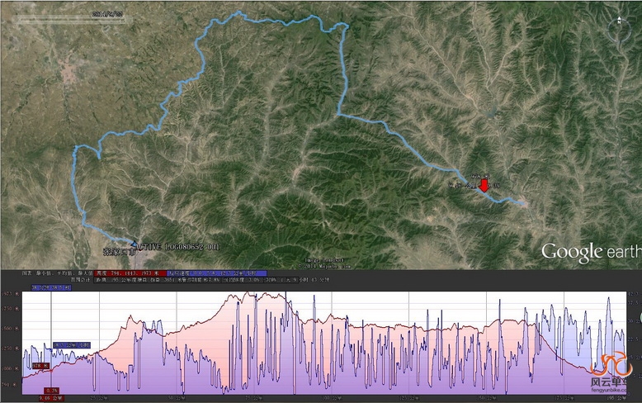The image size is (642, 403).
Task: Click the 2014/8/29 historical imagery time slider
Action: point(107,14)
